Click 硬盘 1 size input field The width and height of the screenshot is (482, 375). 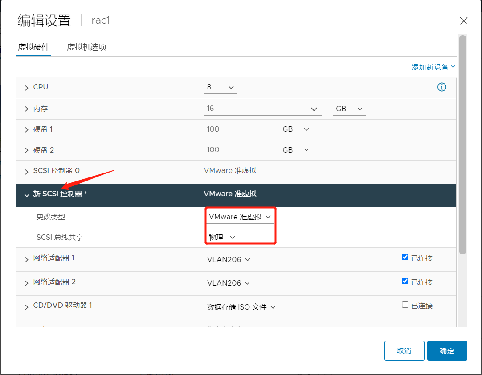231,129
